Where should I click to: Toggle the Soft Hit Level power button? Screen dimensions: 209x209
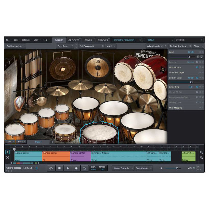point(197,78)
